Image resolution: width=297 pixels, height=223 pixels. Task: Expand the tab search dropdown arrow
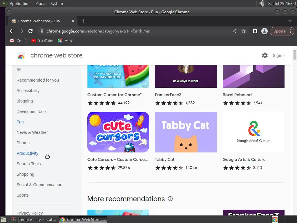tap(290, 21)
